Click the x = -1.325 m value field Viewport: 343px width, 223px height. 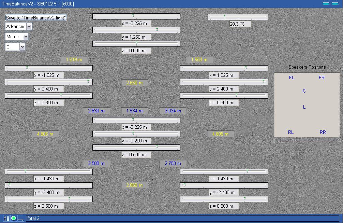[x=48, y=75]
